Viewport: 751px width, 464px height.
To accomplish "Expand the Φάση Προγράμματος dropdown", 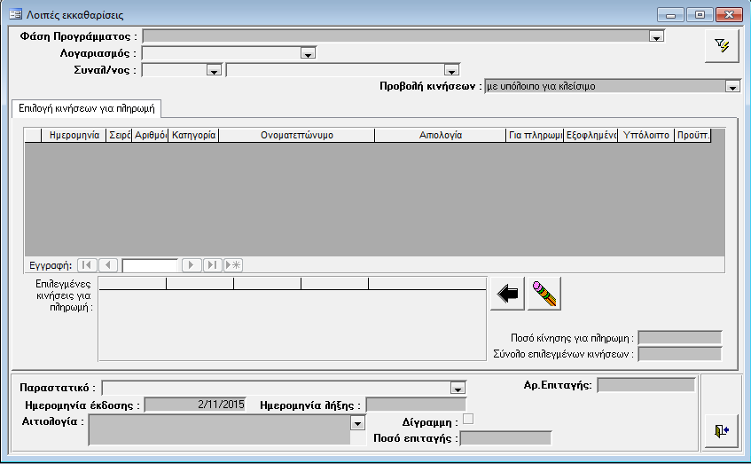I will coord(656,37).
